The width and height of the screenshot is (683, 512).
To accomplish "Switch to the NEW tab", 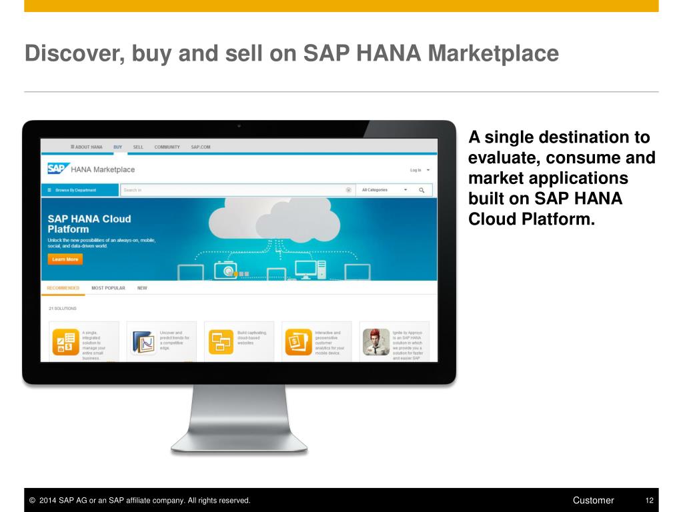I will [142, 288].
